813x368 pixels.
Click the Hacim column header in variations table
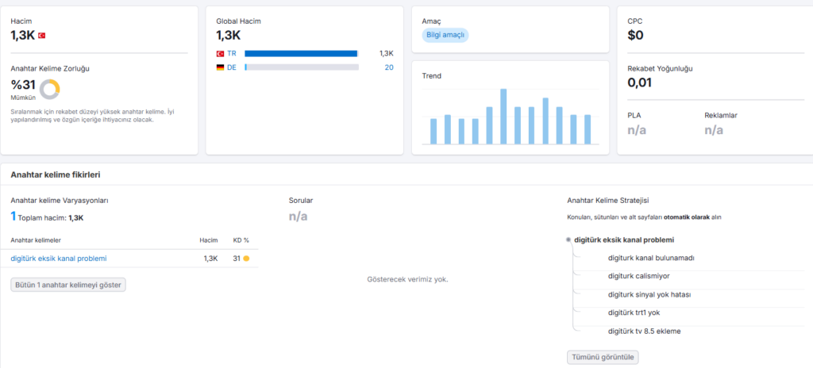click(x=209, y=240)
